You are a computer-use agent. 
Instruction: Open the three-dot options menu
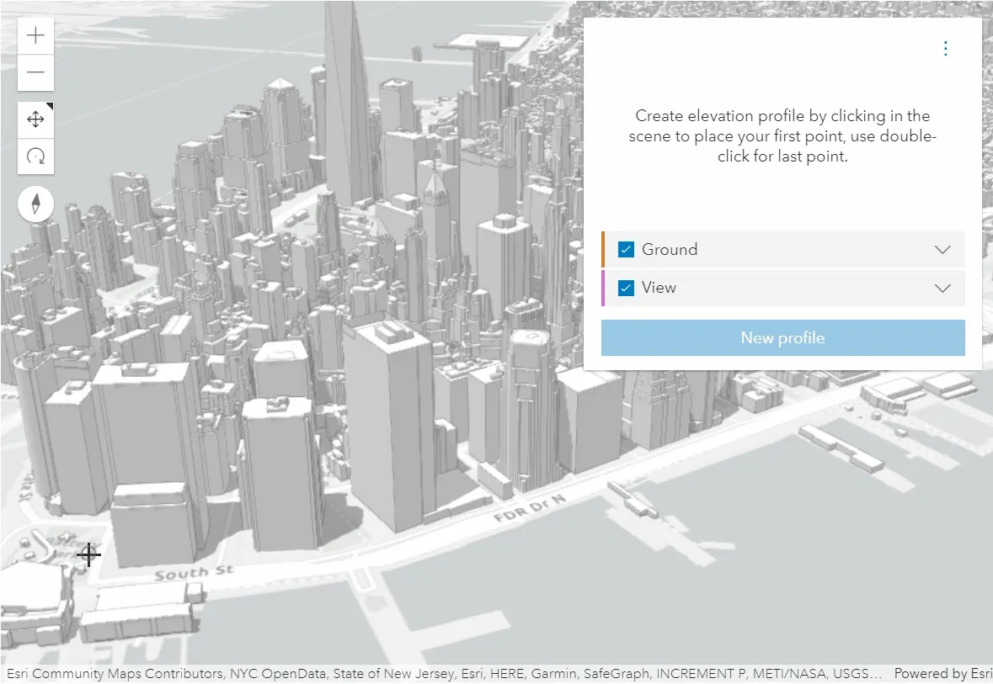click(x=945, y=49)
